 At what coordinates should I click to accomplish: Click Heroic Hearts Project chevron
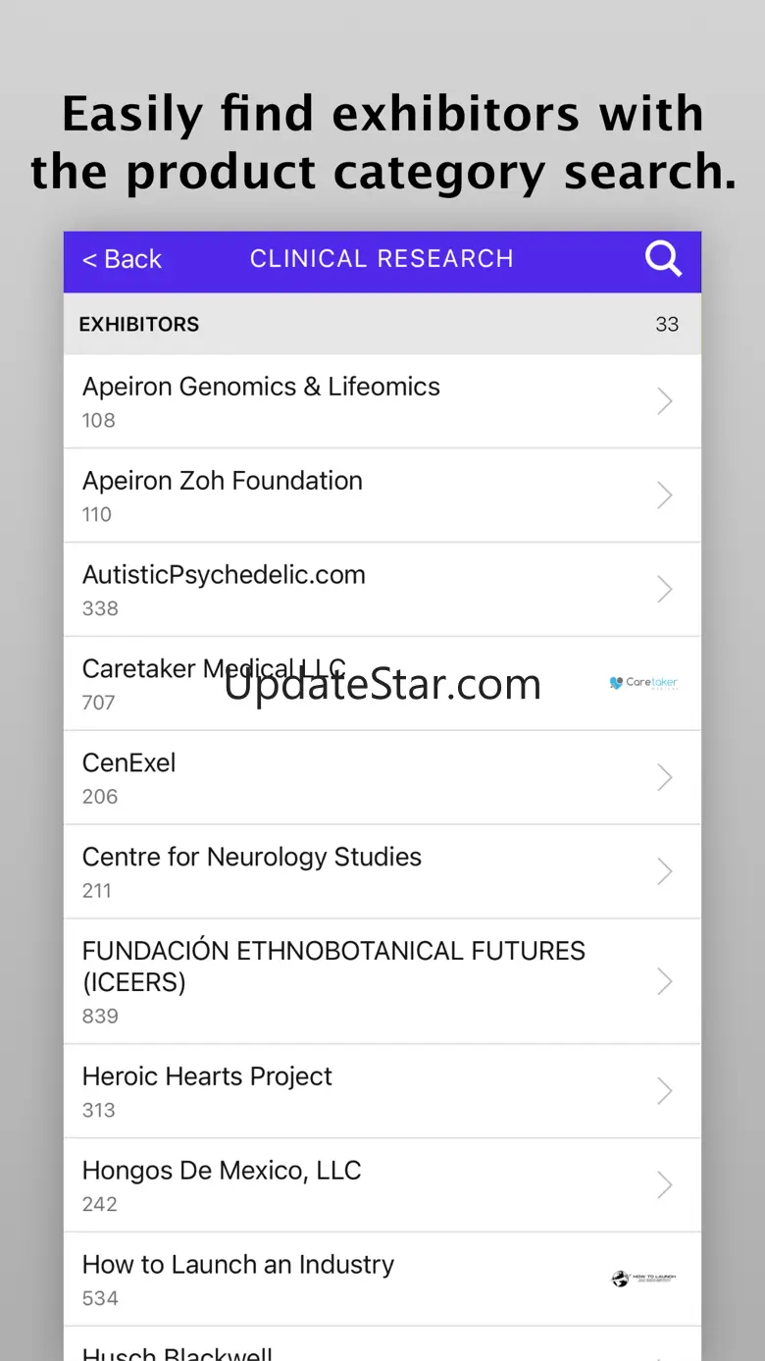tap(665, 1091)
